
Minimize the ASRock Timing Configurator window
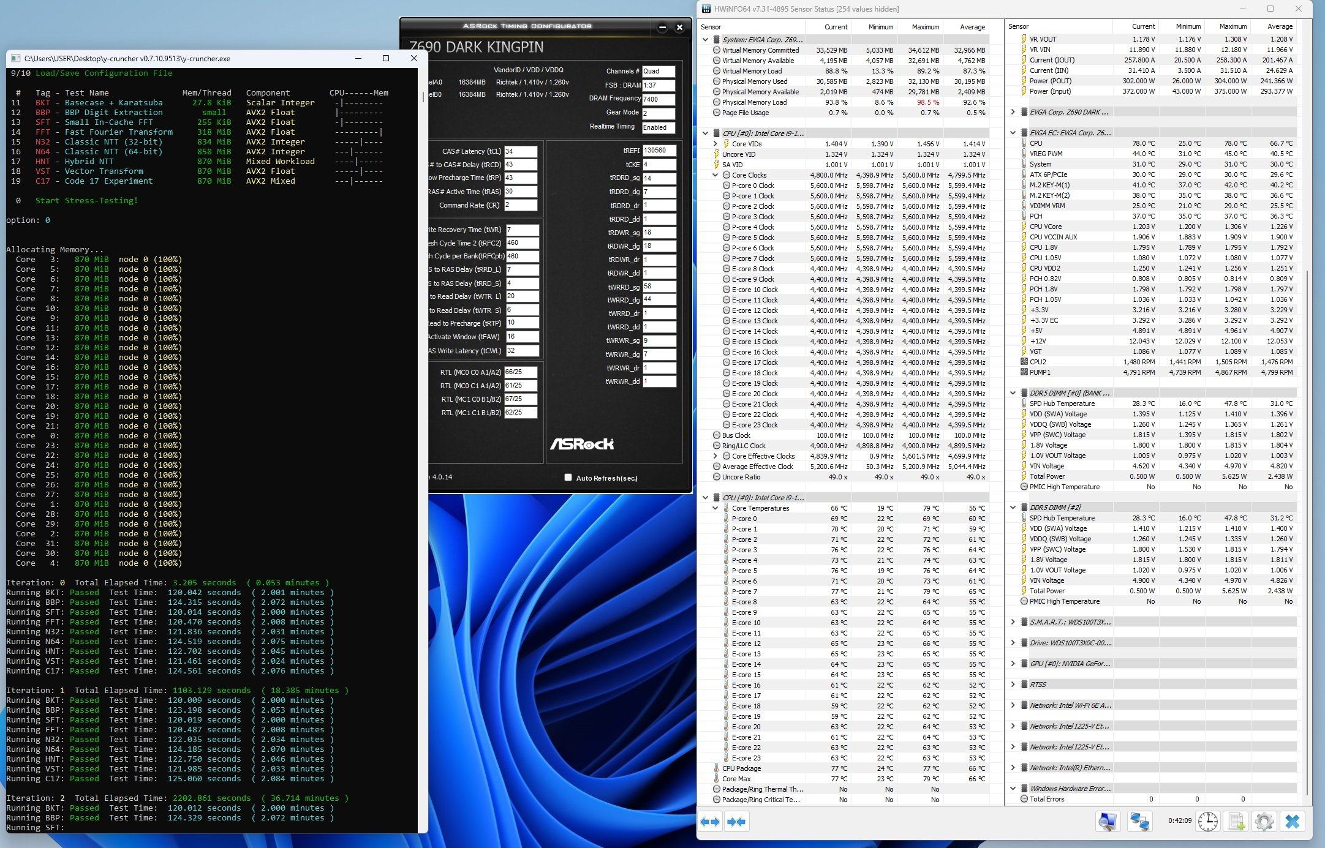pos(662,28)
